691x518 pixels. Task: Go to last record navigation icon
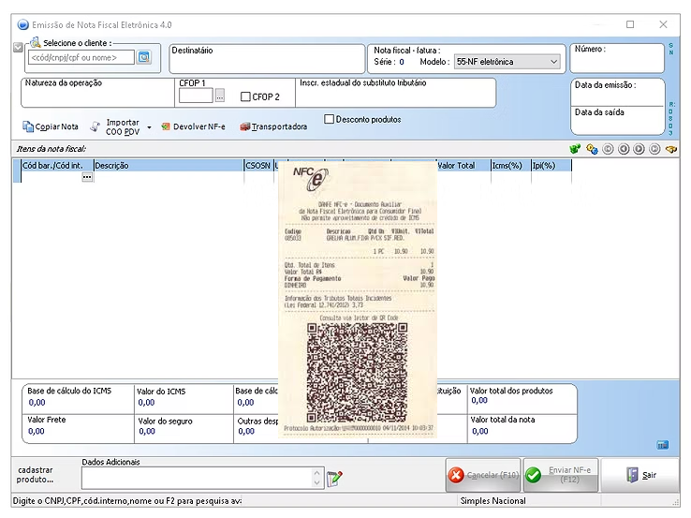click(654, 149)
